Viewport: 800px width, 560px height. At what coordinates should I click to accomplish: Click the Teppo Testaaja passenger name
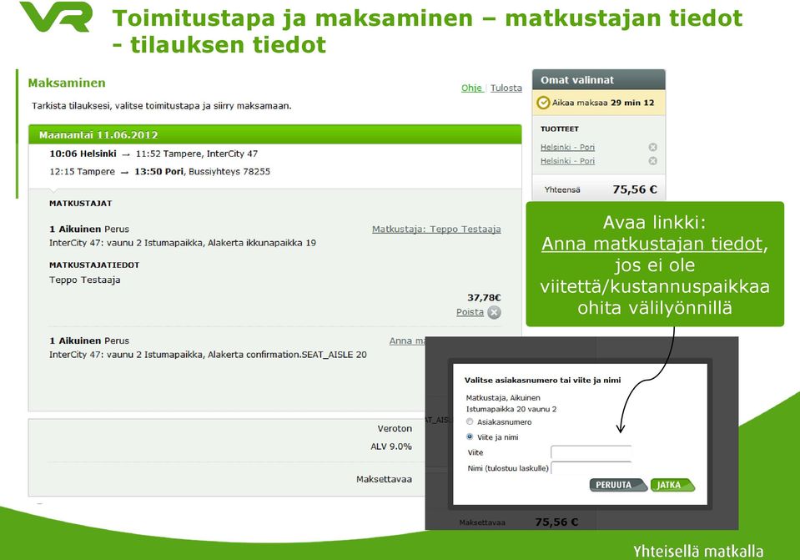85,280
